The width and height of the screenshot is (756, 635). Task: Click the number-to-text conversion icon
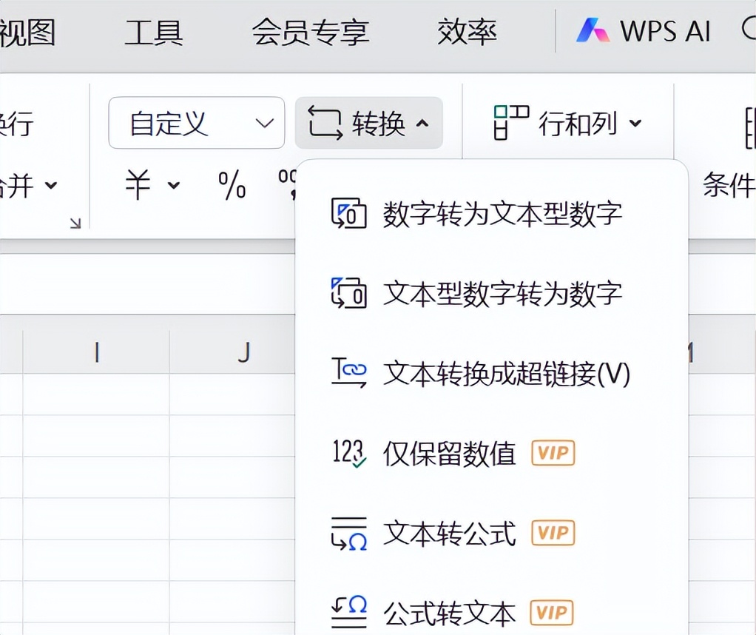coord(349,213)
